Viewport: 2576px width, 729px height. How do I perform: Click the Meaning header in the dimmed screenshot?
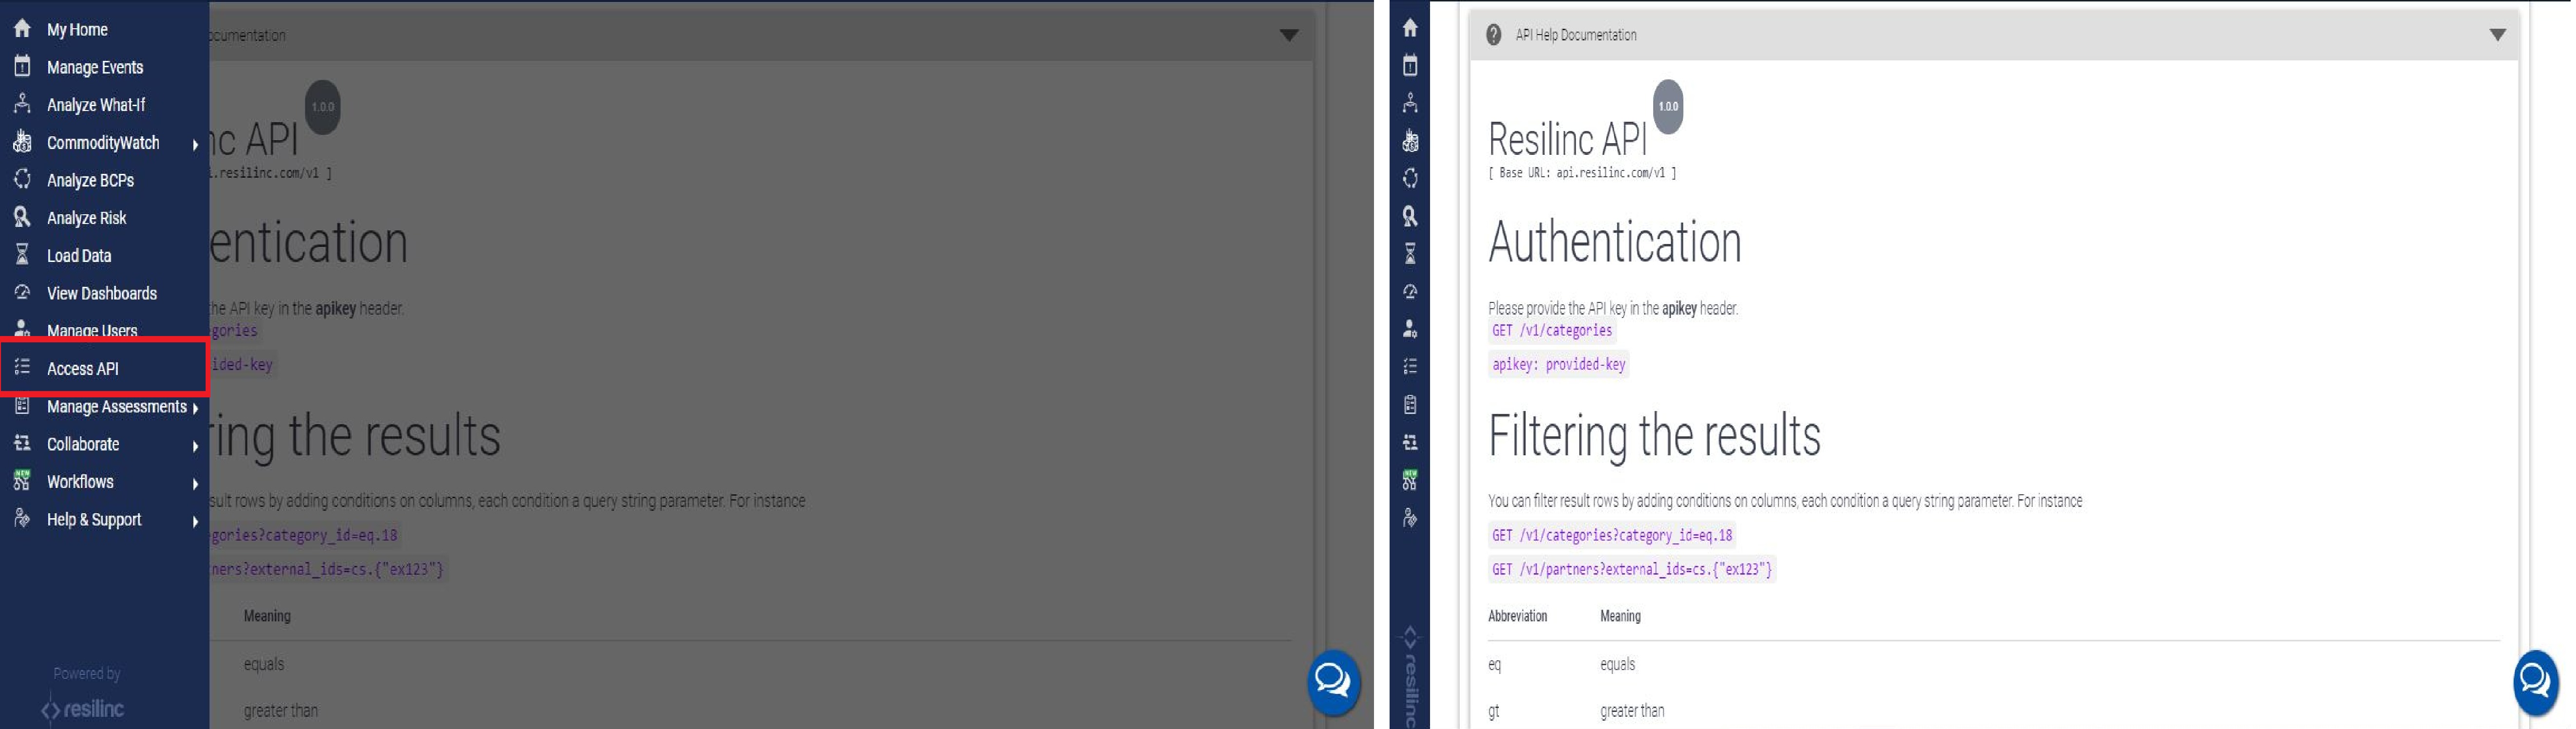tap(267, 616)
